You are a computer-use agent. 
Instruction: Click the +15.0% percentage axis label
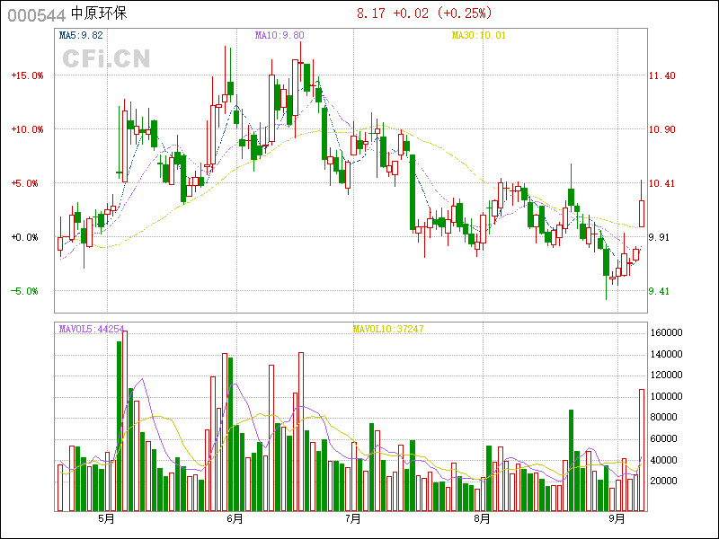[27, 76]
